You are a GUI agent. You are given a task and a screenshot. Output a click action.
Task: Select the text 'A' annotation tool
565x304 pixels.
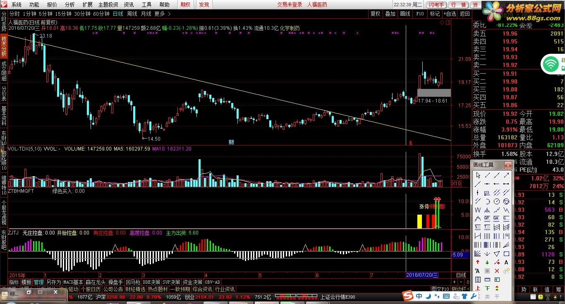click(506, 262)
